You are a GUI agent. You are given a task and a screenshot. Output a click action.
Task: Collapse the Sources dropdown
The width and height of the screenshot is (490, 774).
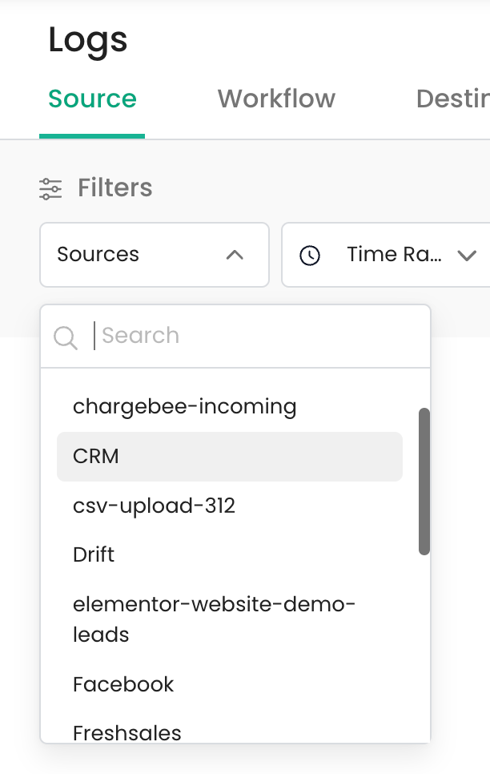click(x=155, y=255)
